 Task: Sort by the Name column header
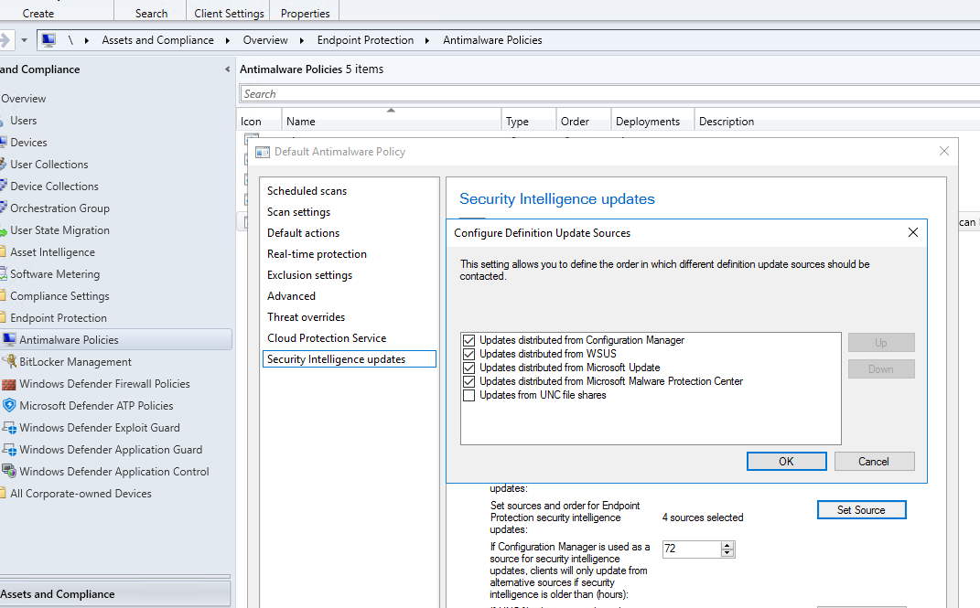tap(392, 122)
